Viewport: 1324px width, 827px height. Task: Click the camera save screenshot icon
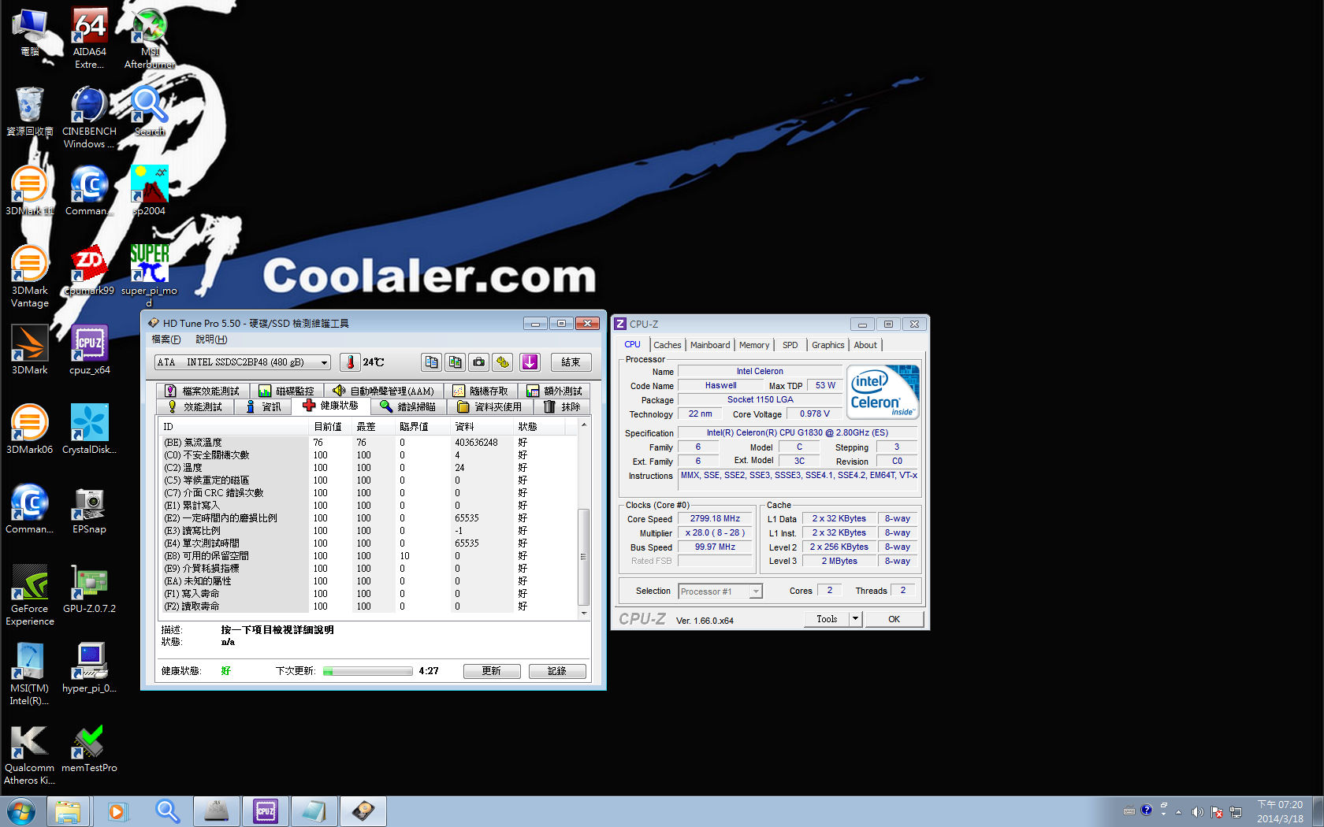coord(479,362)
